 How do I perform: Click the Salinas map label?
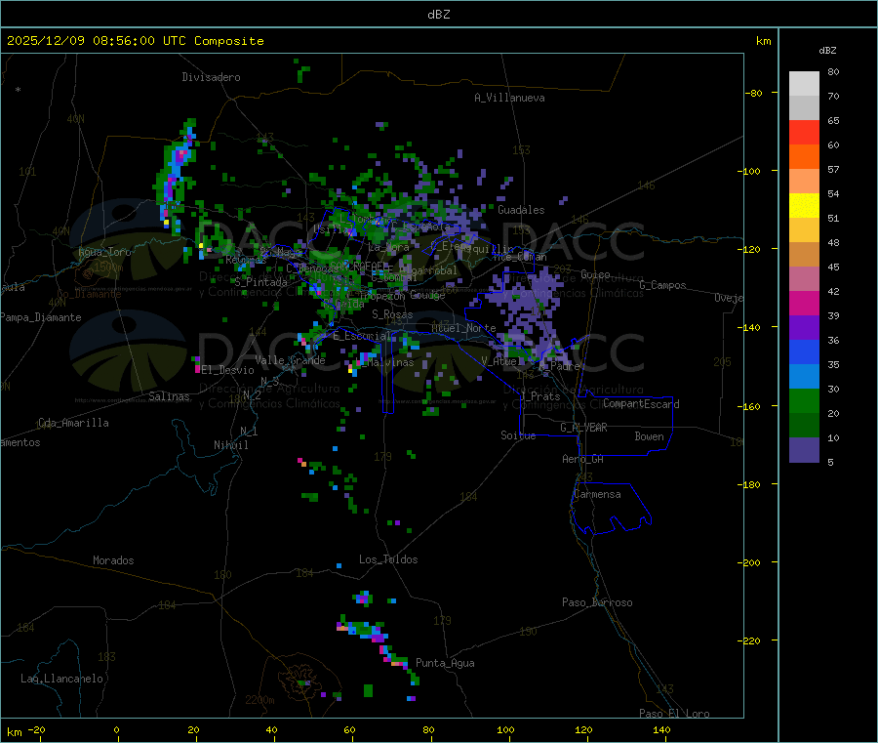click(x=169, y=396)
